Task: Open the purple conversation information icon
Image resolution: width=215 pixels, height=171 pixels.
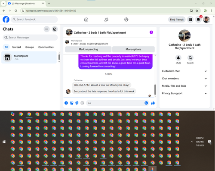Action: pos(151,32)
